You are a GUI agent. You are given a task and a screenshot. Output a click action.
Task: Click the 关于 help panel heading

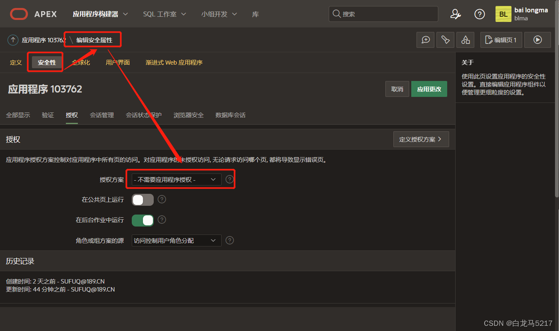click(468, 63)
